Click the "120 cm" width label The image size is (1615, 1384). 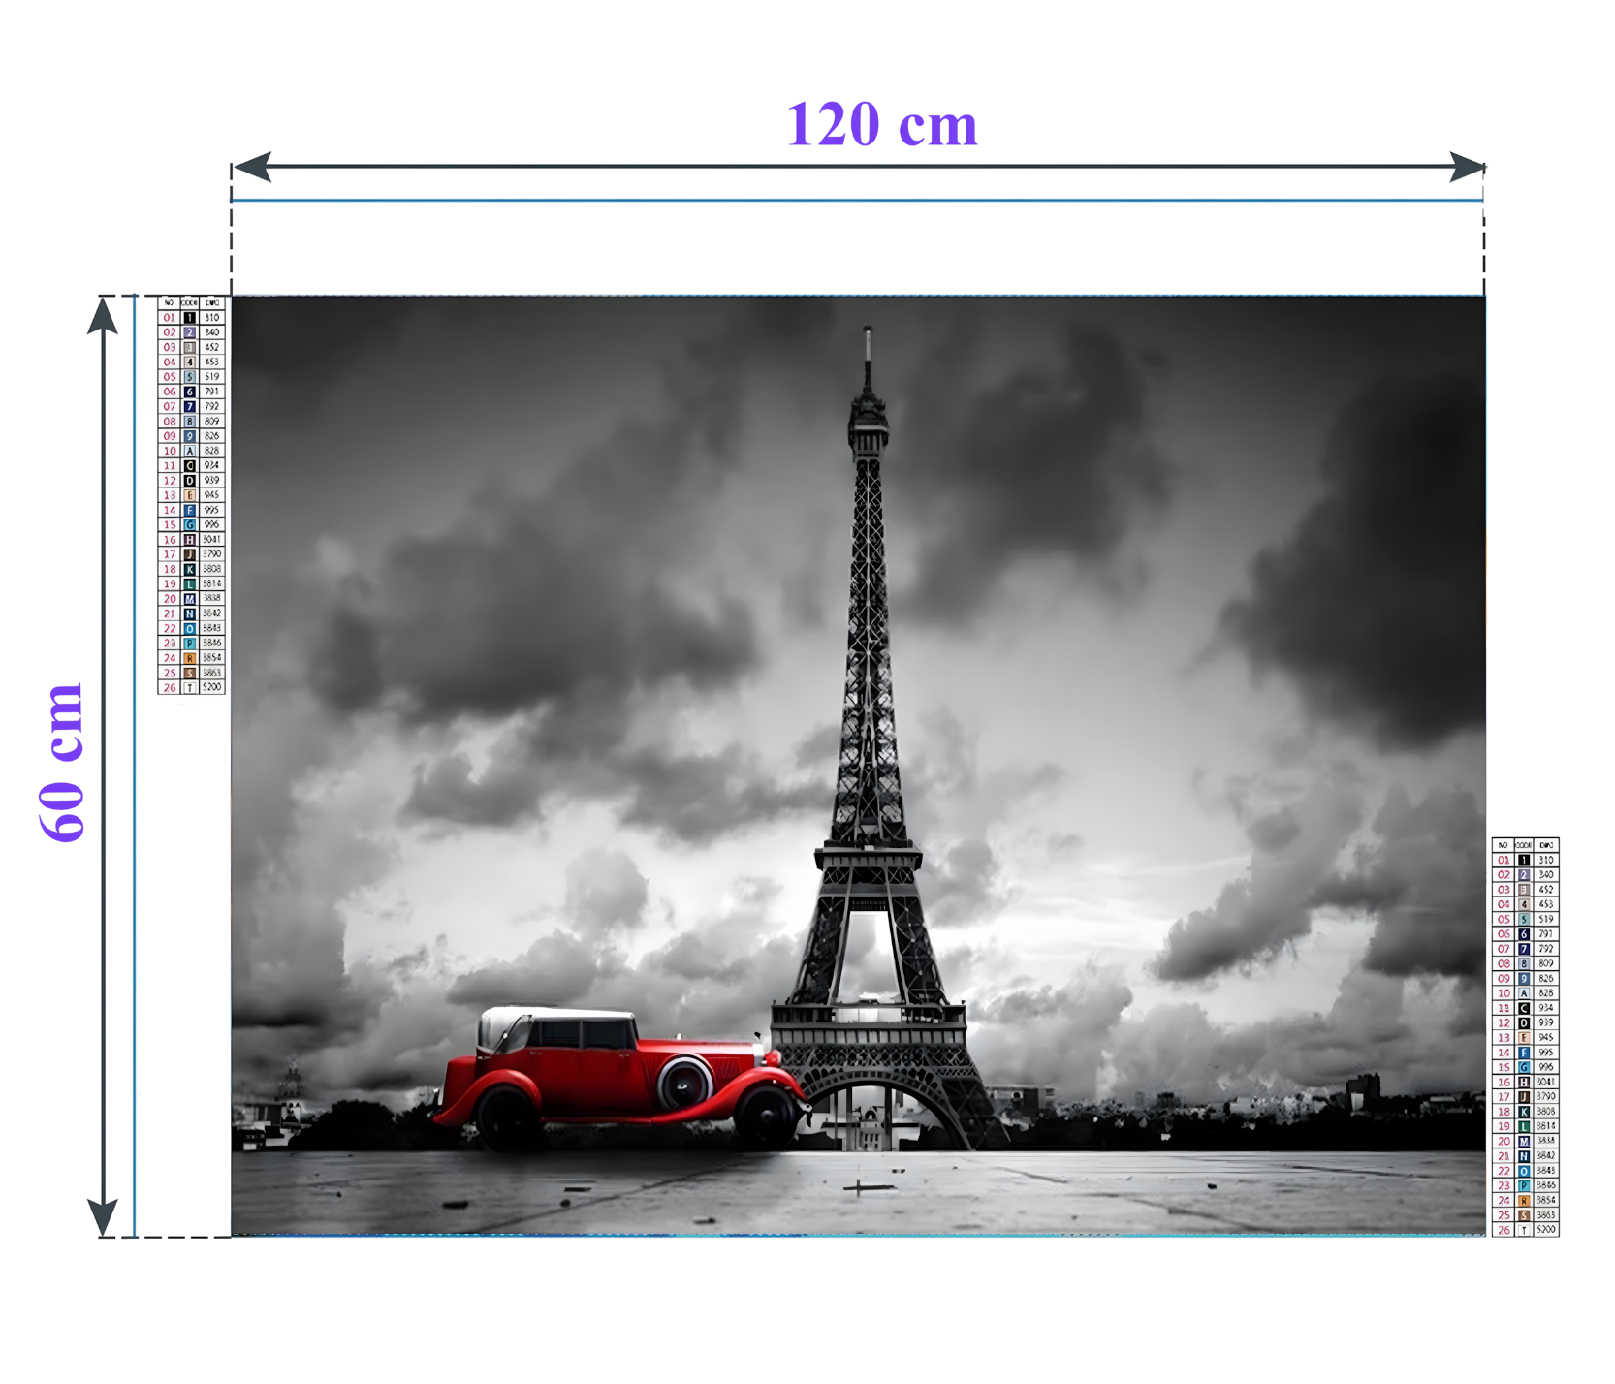(x=881, y=125)
